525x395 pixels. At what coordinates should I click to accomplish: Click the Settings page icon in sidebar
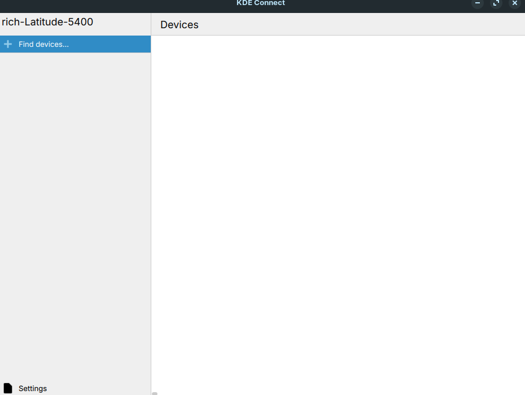(8, 388)
